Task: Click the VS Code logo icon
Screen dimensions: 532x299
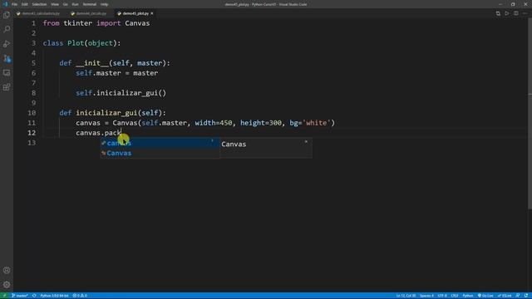Action: click(x=5, y=4)
